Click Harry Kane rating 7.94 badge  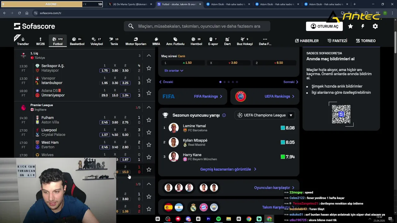[288, 157]
